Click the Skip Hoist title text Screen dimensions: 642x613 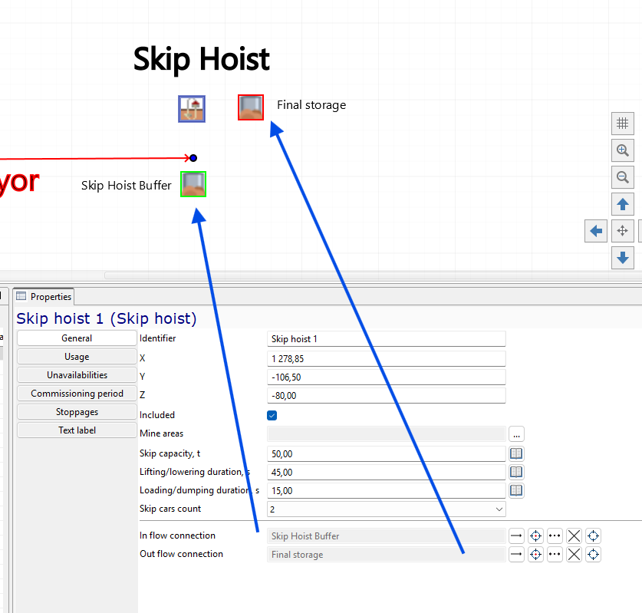coord(202,59)
